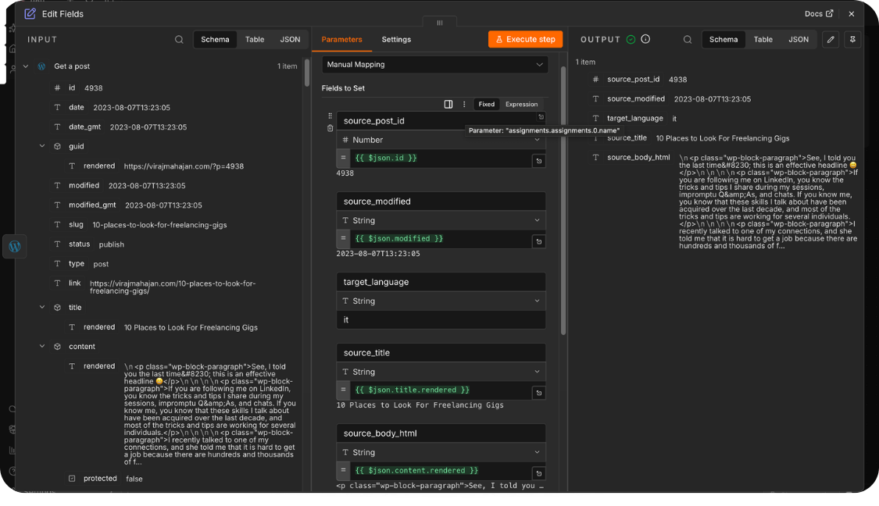Collapse the guid object in input
The height and width of the screenshot is (506, 879).
(x=42, y=146)
